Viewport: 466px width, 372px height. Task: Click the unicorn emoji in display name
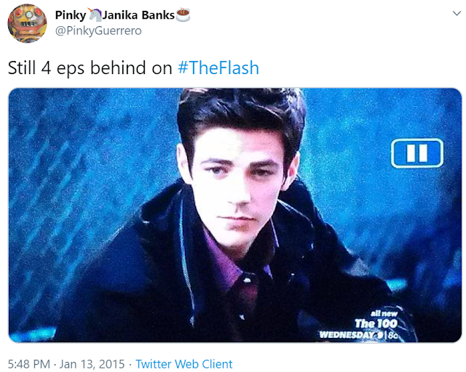coord(95,15)
